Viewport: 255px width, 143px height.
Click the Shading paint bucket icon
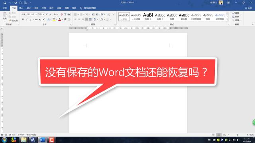pyautogui.click(x=102, y=19)
